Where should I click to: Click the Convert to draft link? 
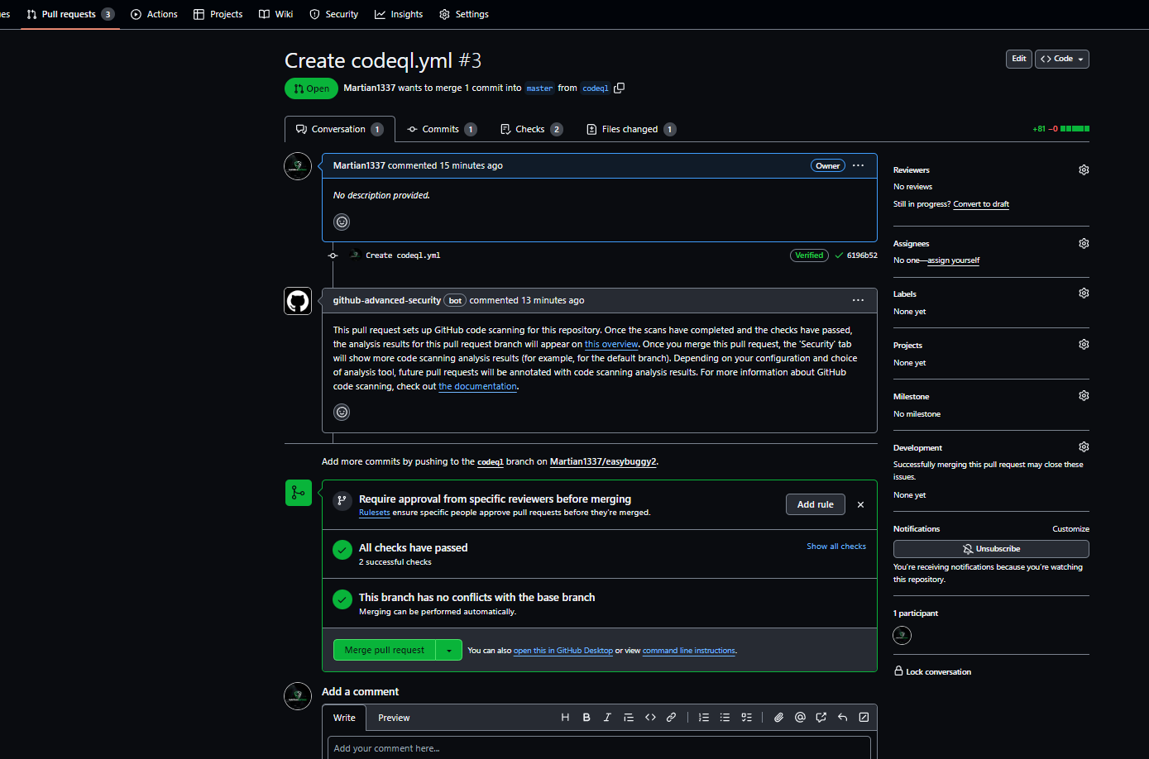[980, 204]
